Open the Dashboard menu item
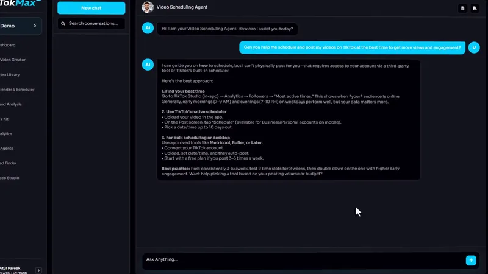This screenshot has width=488, height=274. click(x=8, y=45)
